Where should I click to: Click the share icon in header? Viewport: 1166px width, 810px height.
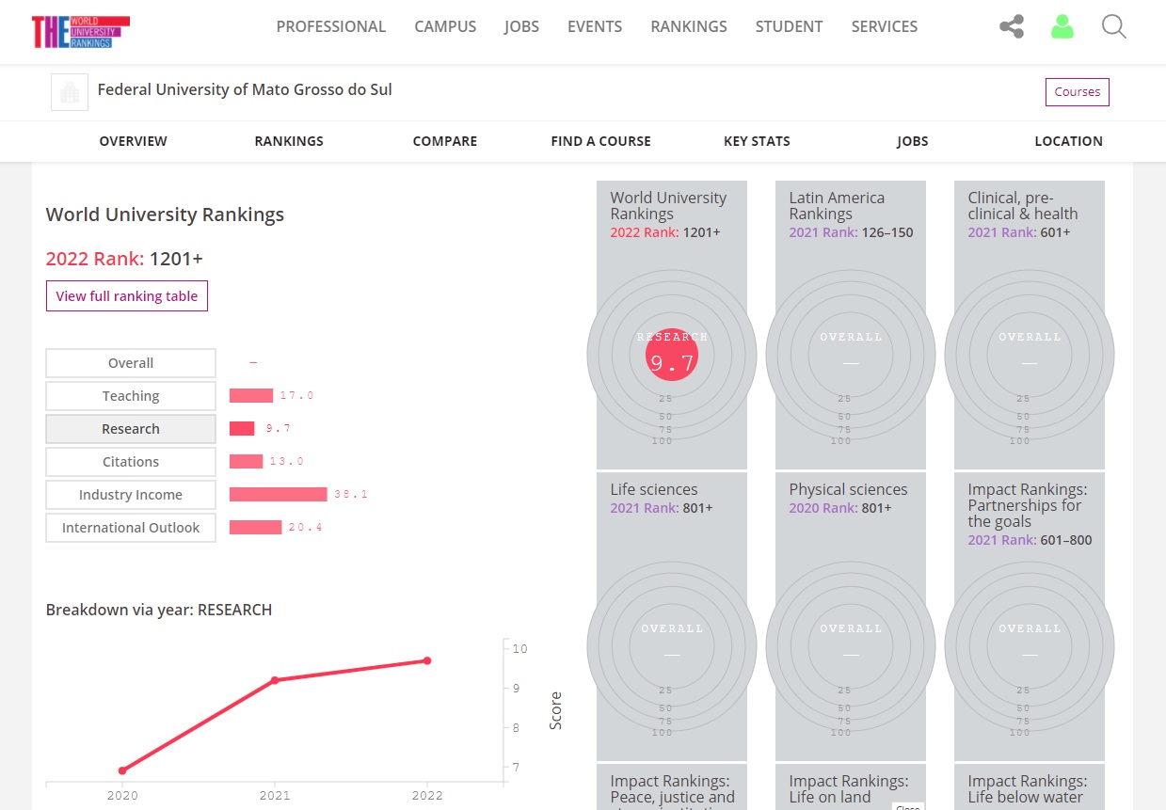[x=1012, y=26]
